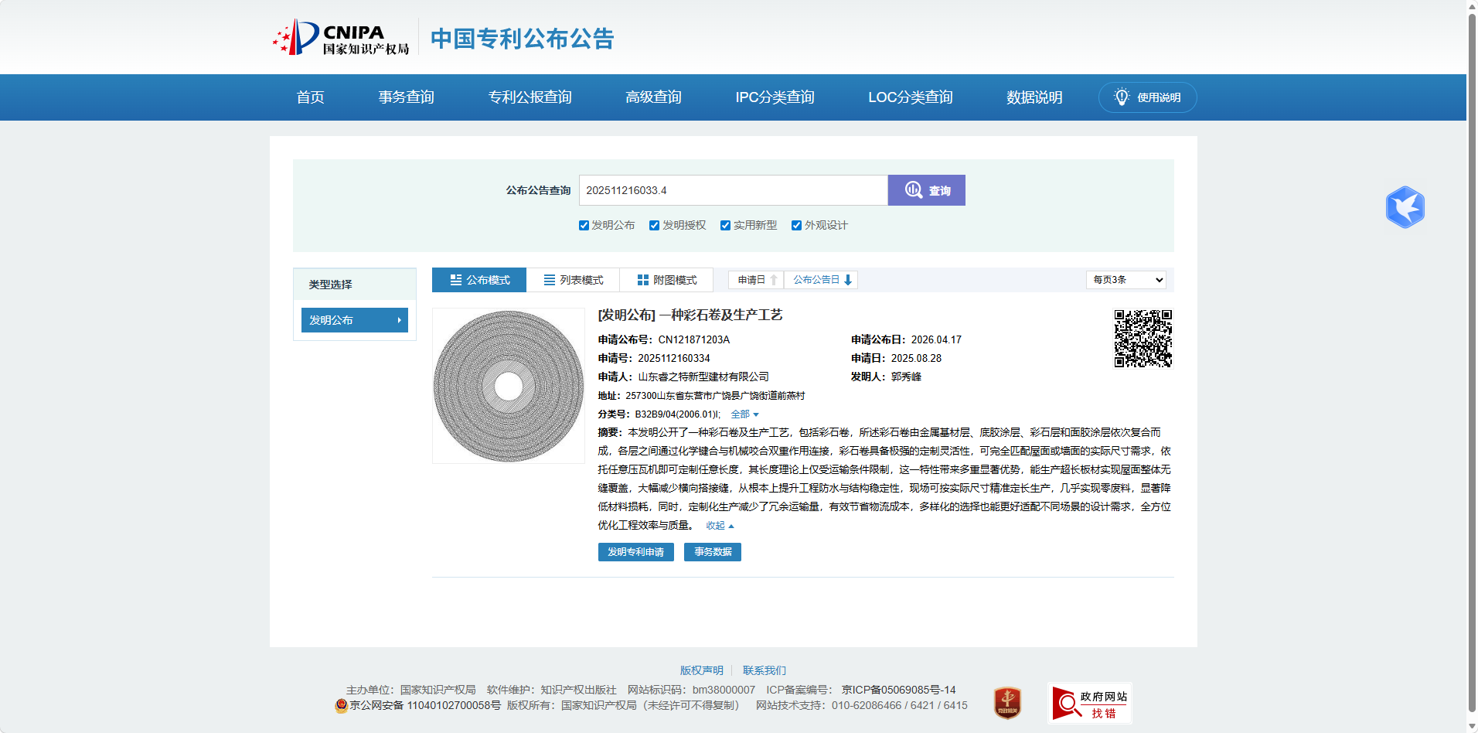Click the 政府网站找错 icon
Screen dimensions: 1478x733
tap(1090, 703)
